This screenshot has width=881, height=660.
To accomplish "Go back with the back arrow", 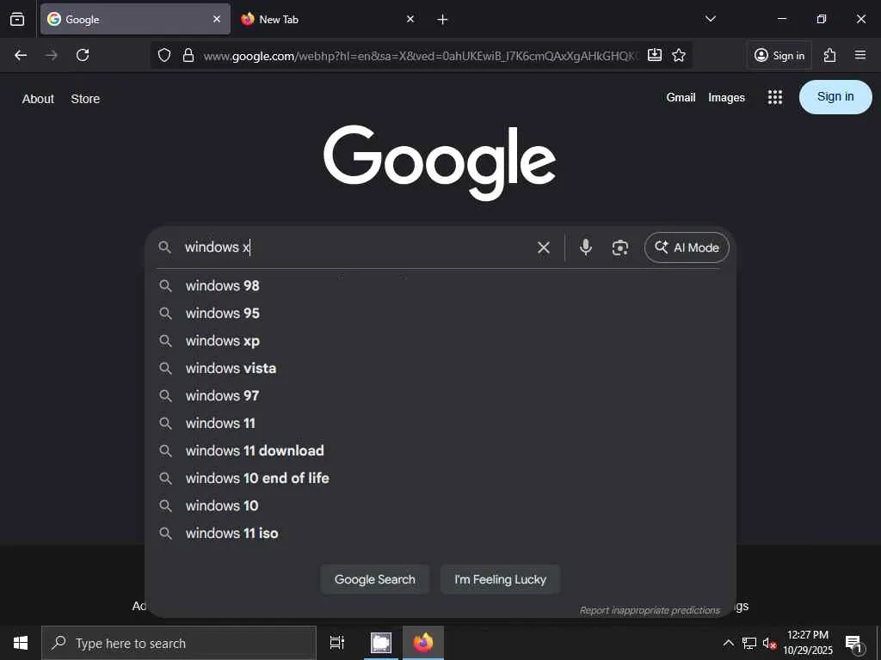I will 21,55.
